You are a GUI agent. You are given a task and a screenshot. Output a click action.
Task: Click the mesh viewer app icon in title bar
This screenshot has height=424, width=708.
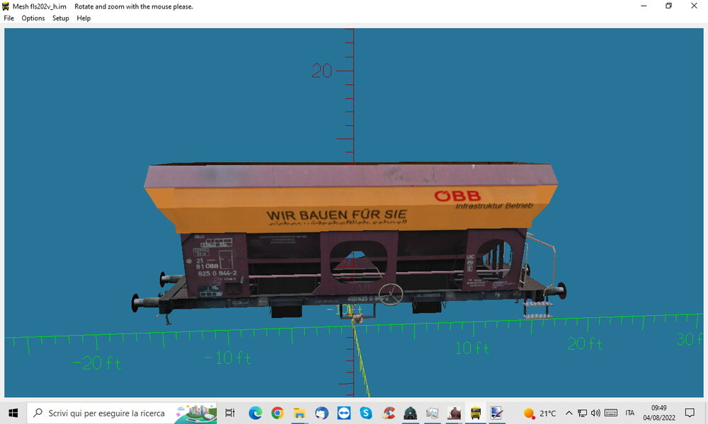tap(6, 6)
